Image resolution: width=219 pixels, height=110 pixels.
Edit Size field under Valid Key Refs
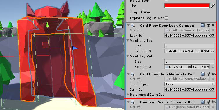pos(189,62)
